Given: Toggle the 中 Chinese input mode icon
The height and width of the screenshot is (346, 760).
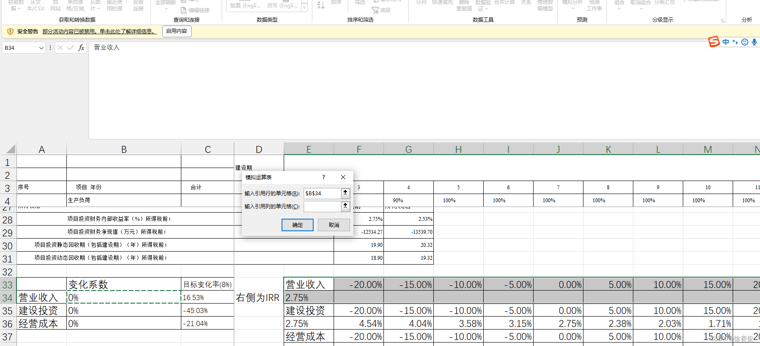Looking at the screenshot, I should tap(726, 42).
